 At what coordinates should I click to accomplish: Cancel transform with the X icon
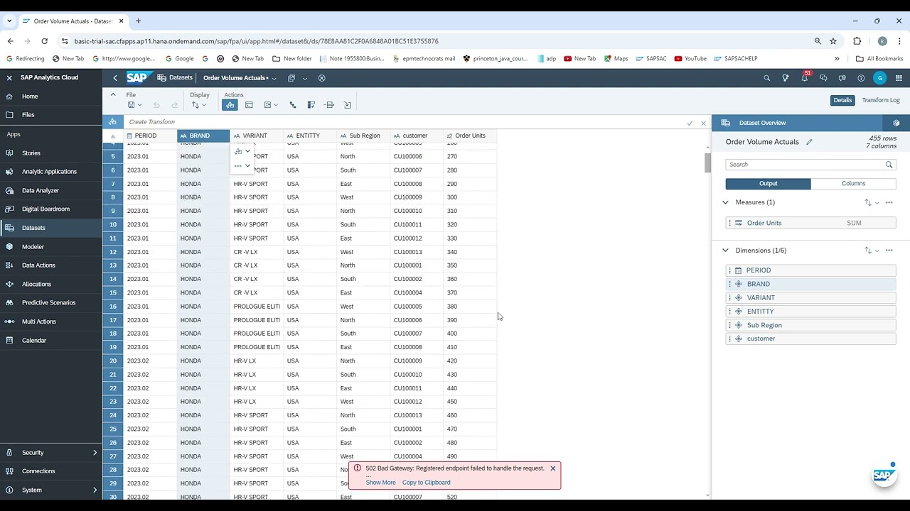pos(703,123)
